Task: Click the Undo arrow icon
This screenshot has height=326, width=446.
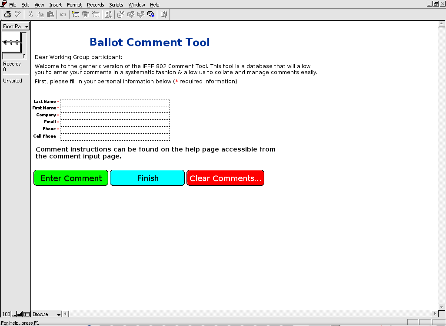Action: pos(63,14)
